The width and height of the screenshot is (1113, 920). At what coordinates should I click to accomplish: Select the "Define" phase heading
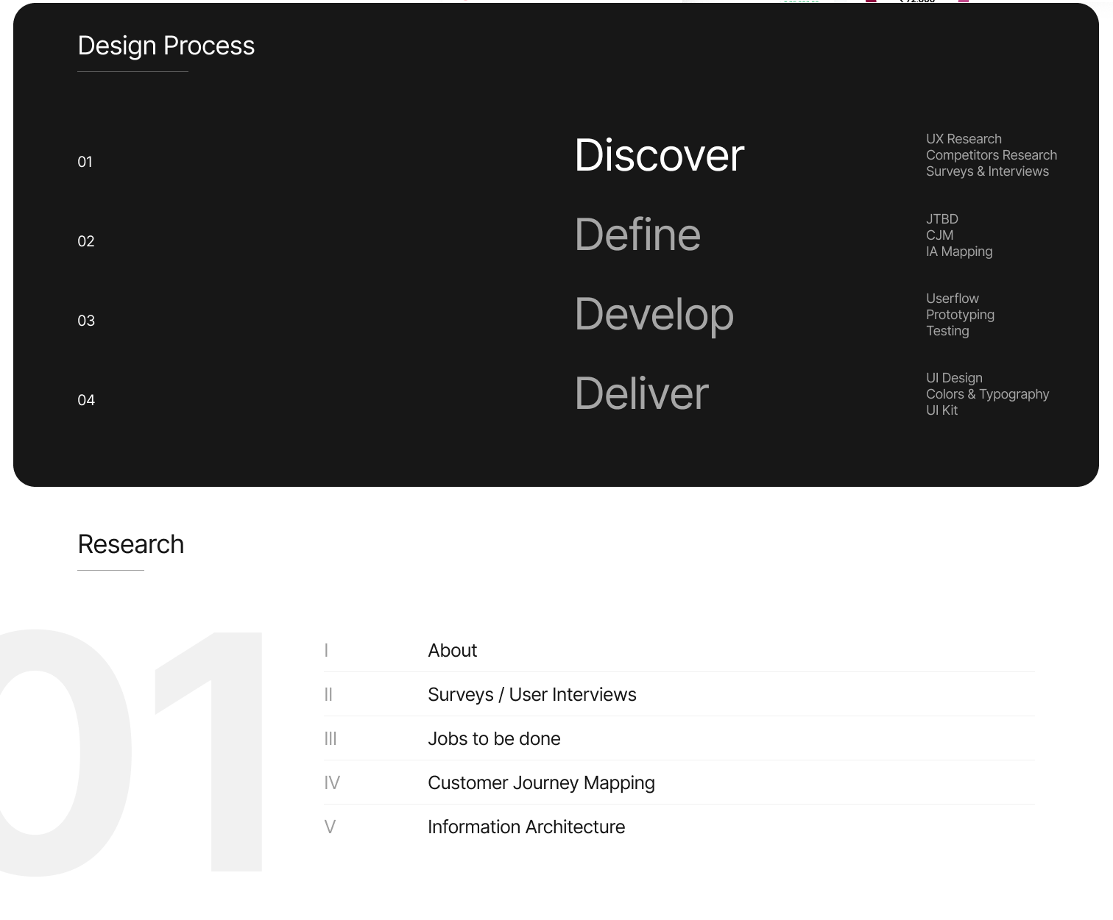(x=637, y=235)
